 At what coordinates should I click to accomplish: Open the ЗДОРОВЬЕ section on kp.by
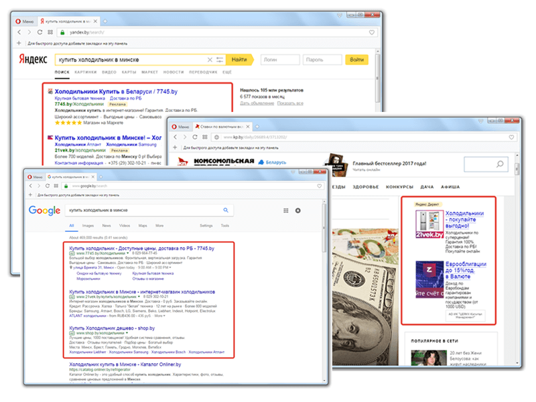point(366,187)
